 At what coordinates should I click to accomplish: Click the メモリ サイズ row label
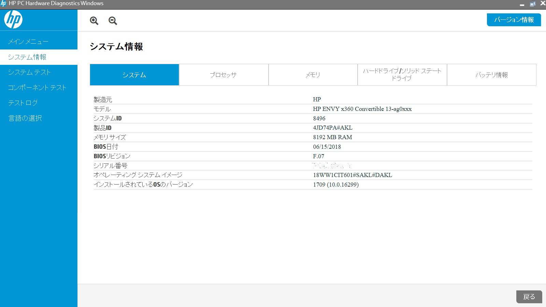tap(110, 137)
